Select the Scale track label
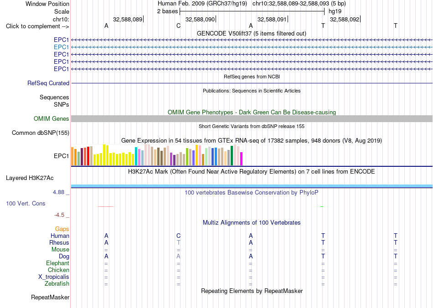 click(x=62, y=11)
